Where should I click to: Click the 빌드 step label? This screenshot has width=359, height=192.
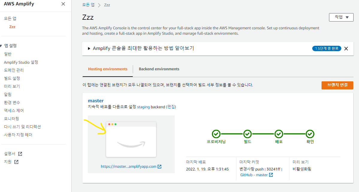[x=248, y=142]
